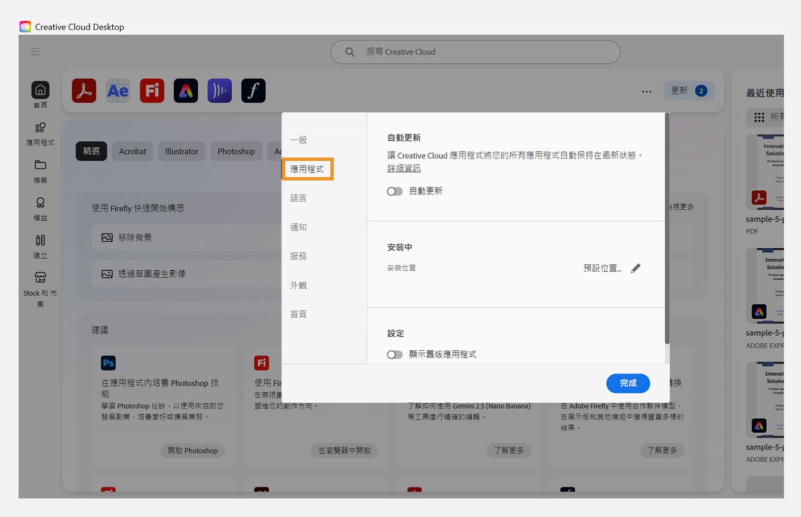The height and width of the screenshot is (517, 801).
Task: Click the 透過草圖產生影像 option
Action: (x=186, y=274)
